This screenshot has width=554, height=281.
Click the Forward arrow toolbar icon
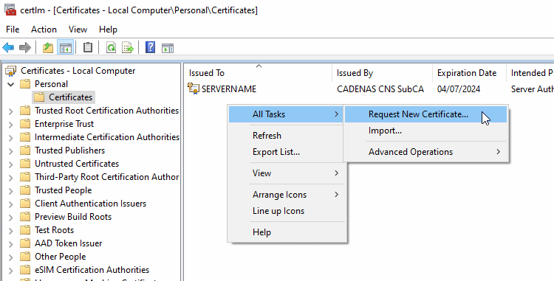(x=24, y=48)
